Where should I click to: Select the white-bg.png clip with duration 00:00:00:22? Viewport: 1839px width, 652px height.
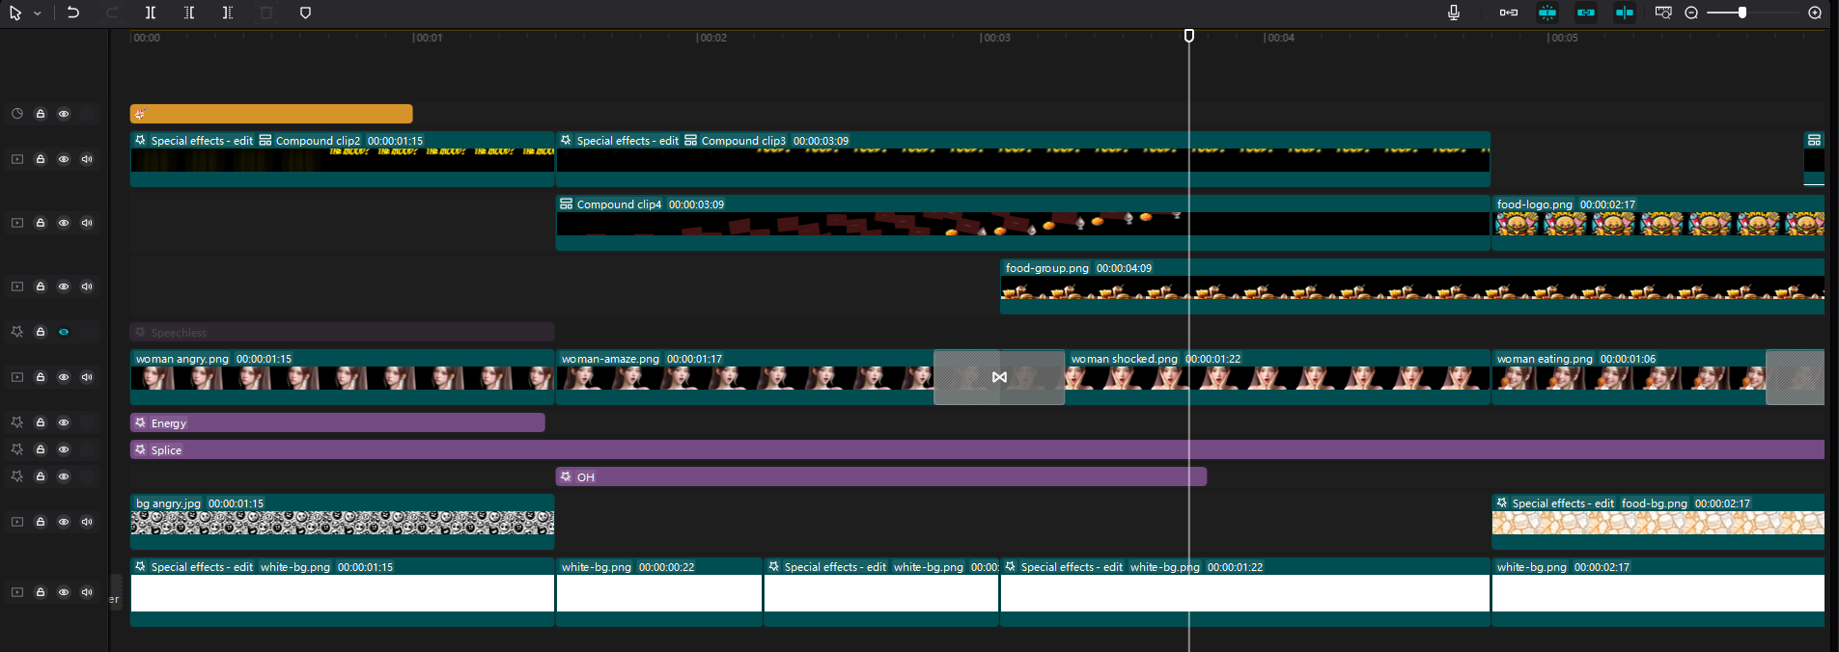tap(659, 592)
